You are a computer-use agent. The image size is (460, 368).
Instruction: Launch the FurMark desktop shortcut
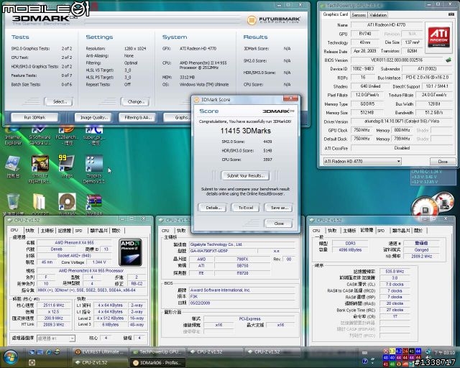point(67,203)
